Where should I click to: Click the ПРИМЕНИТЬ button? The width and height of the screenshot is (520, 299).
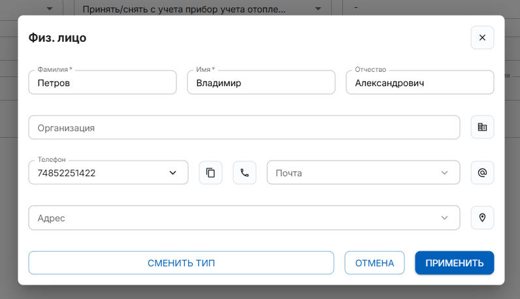(454, 263)
